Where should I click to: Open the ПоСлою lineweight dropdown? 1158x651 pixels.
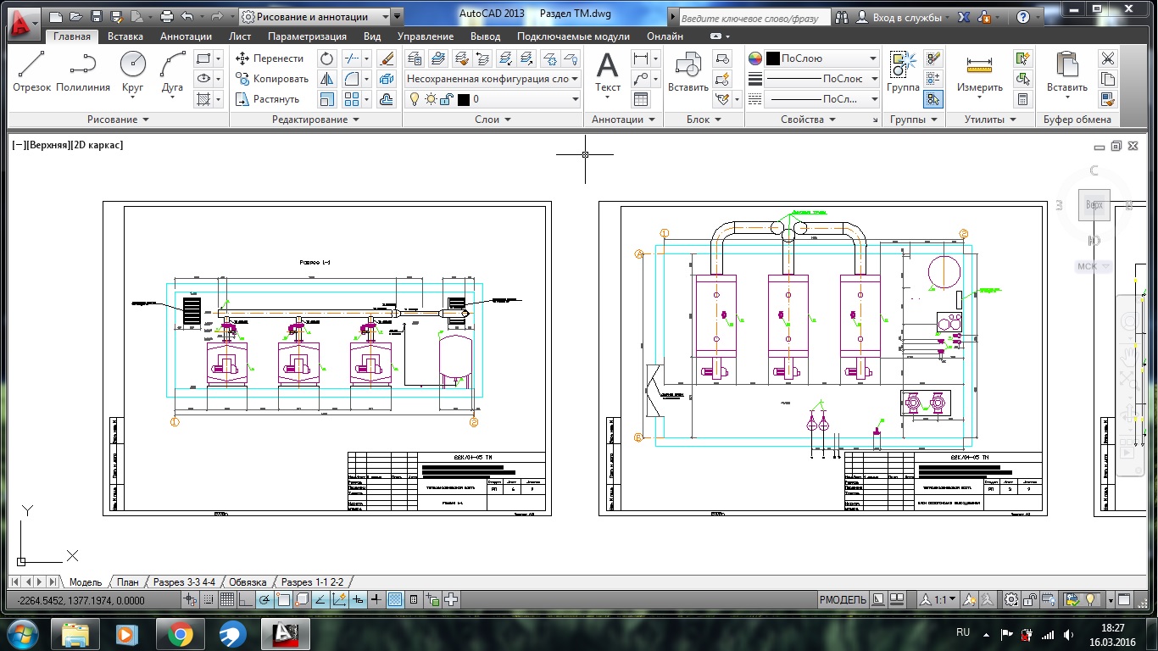point(822,79)
